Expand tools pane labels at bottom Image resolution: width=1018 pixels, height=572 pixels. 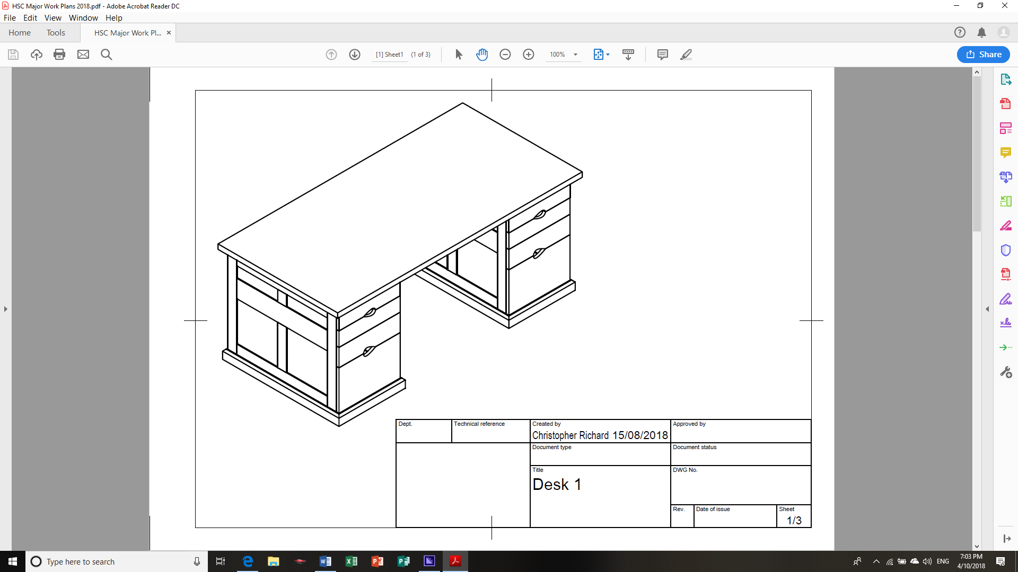[x=1006, y=539]
